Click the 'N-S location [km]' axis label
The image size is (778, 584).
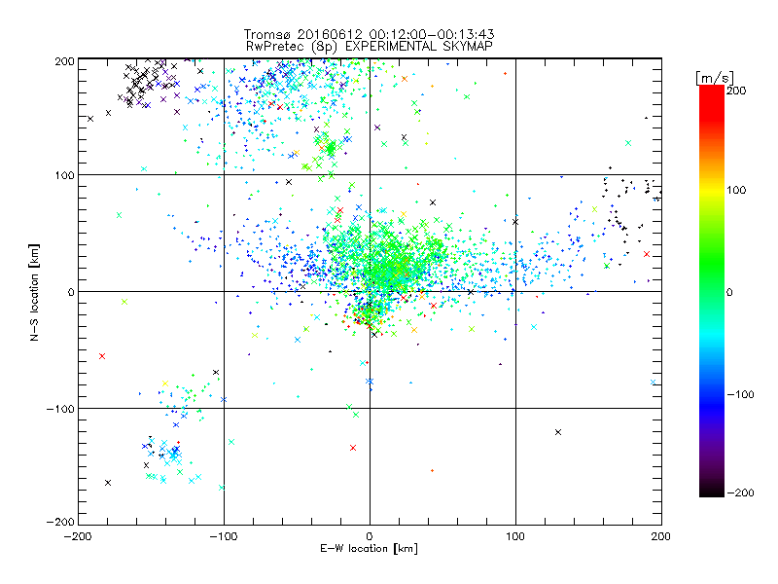tap(34, 293)
